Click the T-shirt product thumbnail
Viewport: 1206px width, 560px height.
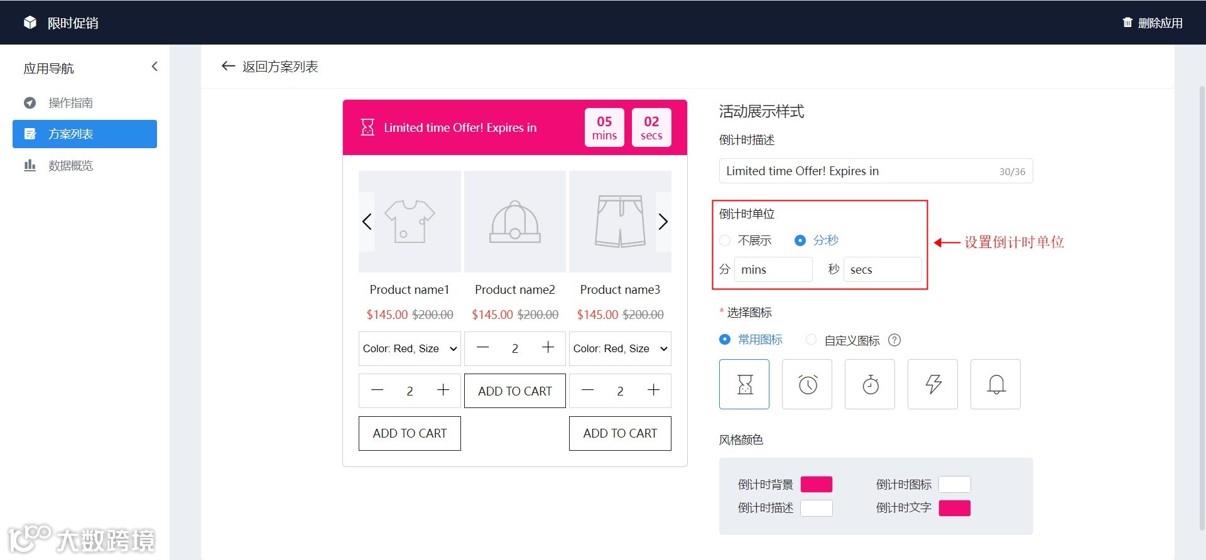coord(410,222)
